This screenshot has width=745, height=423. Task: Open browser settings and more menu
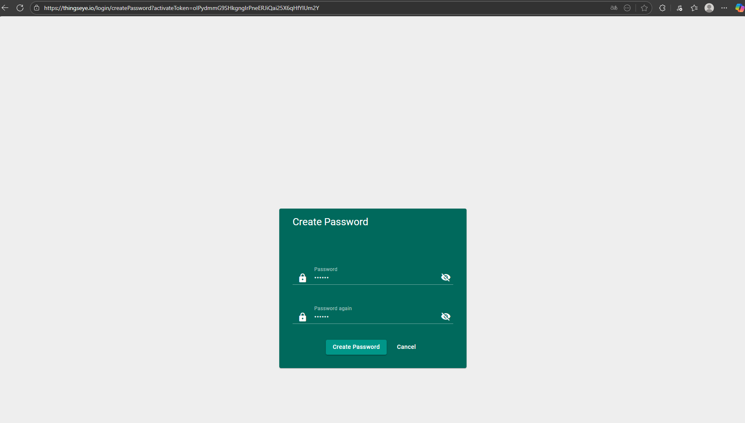[724, 8]
